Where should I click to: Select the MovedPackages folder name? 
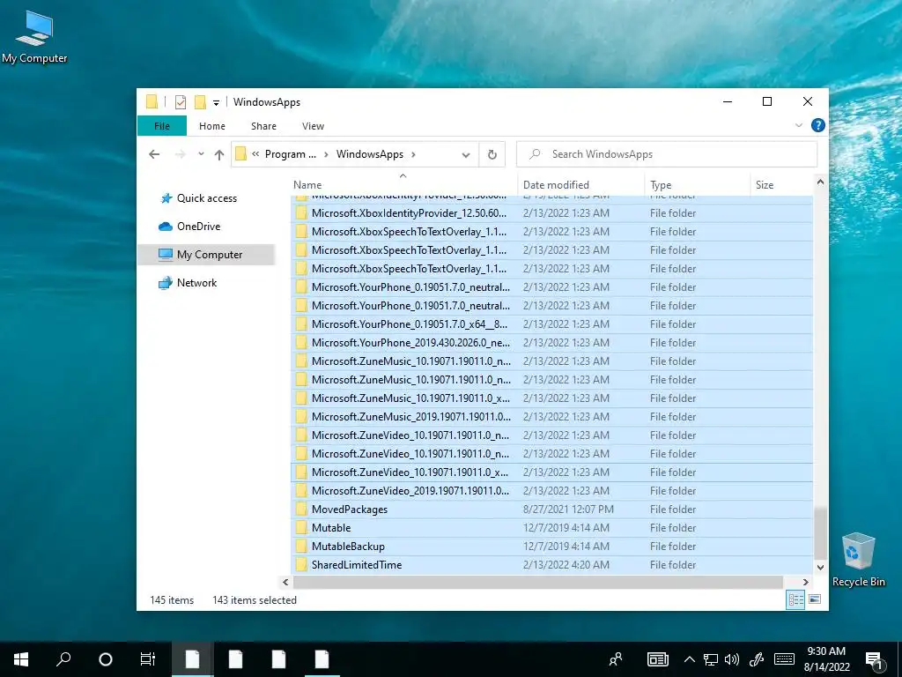click(349, 510)
